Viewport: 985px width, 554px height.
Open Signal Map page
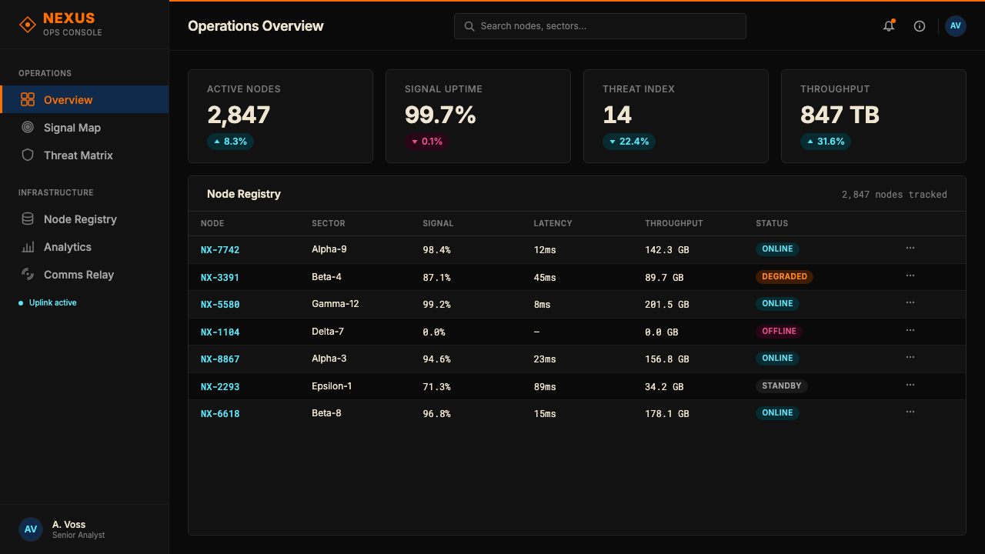(85, 127)
